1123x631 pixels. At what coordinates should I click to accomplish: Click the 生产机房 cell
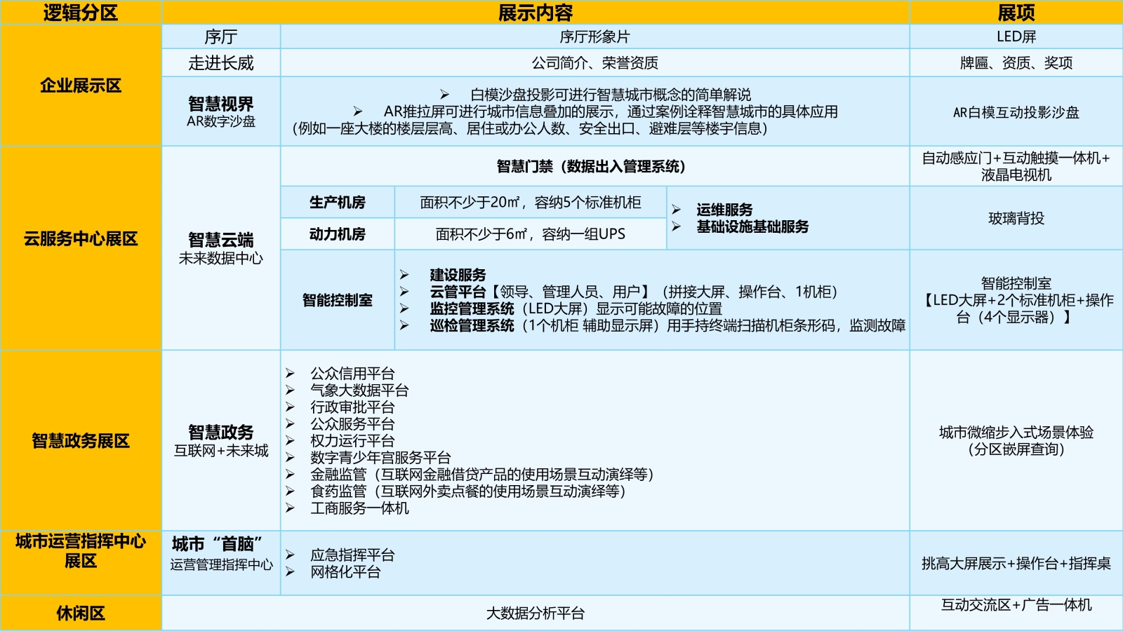338,202
